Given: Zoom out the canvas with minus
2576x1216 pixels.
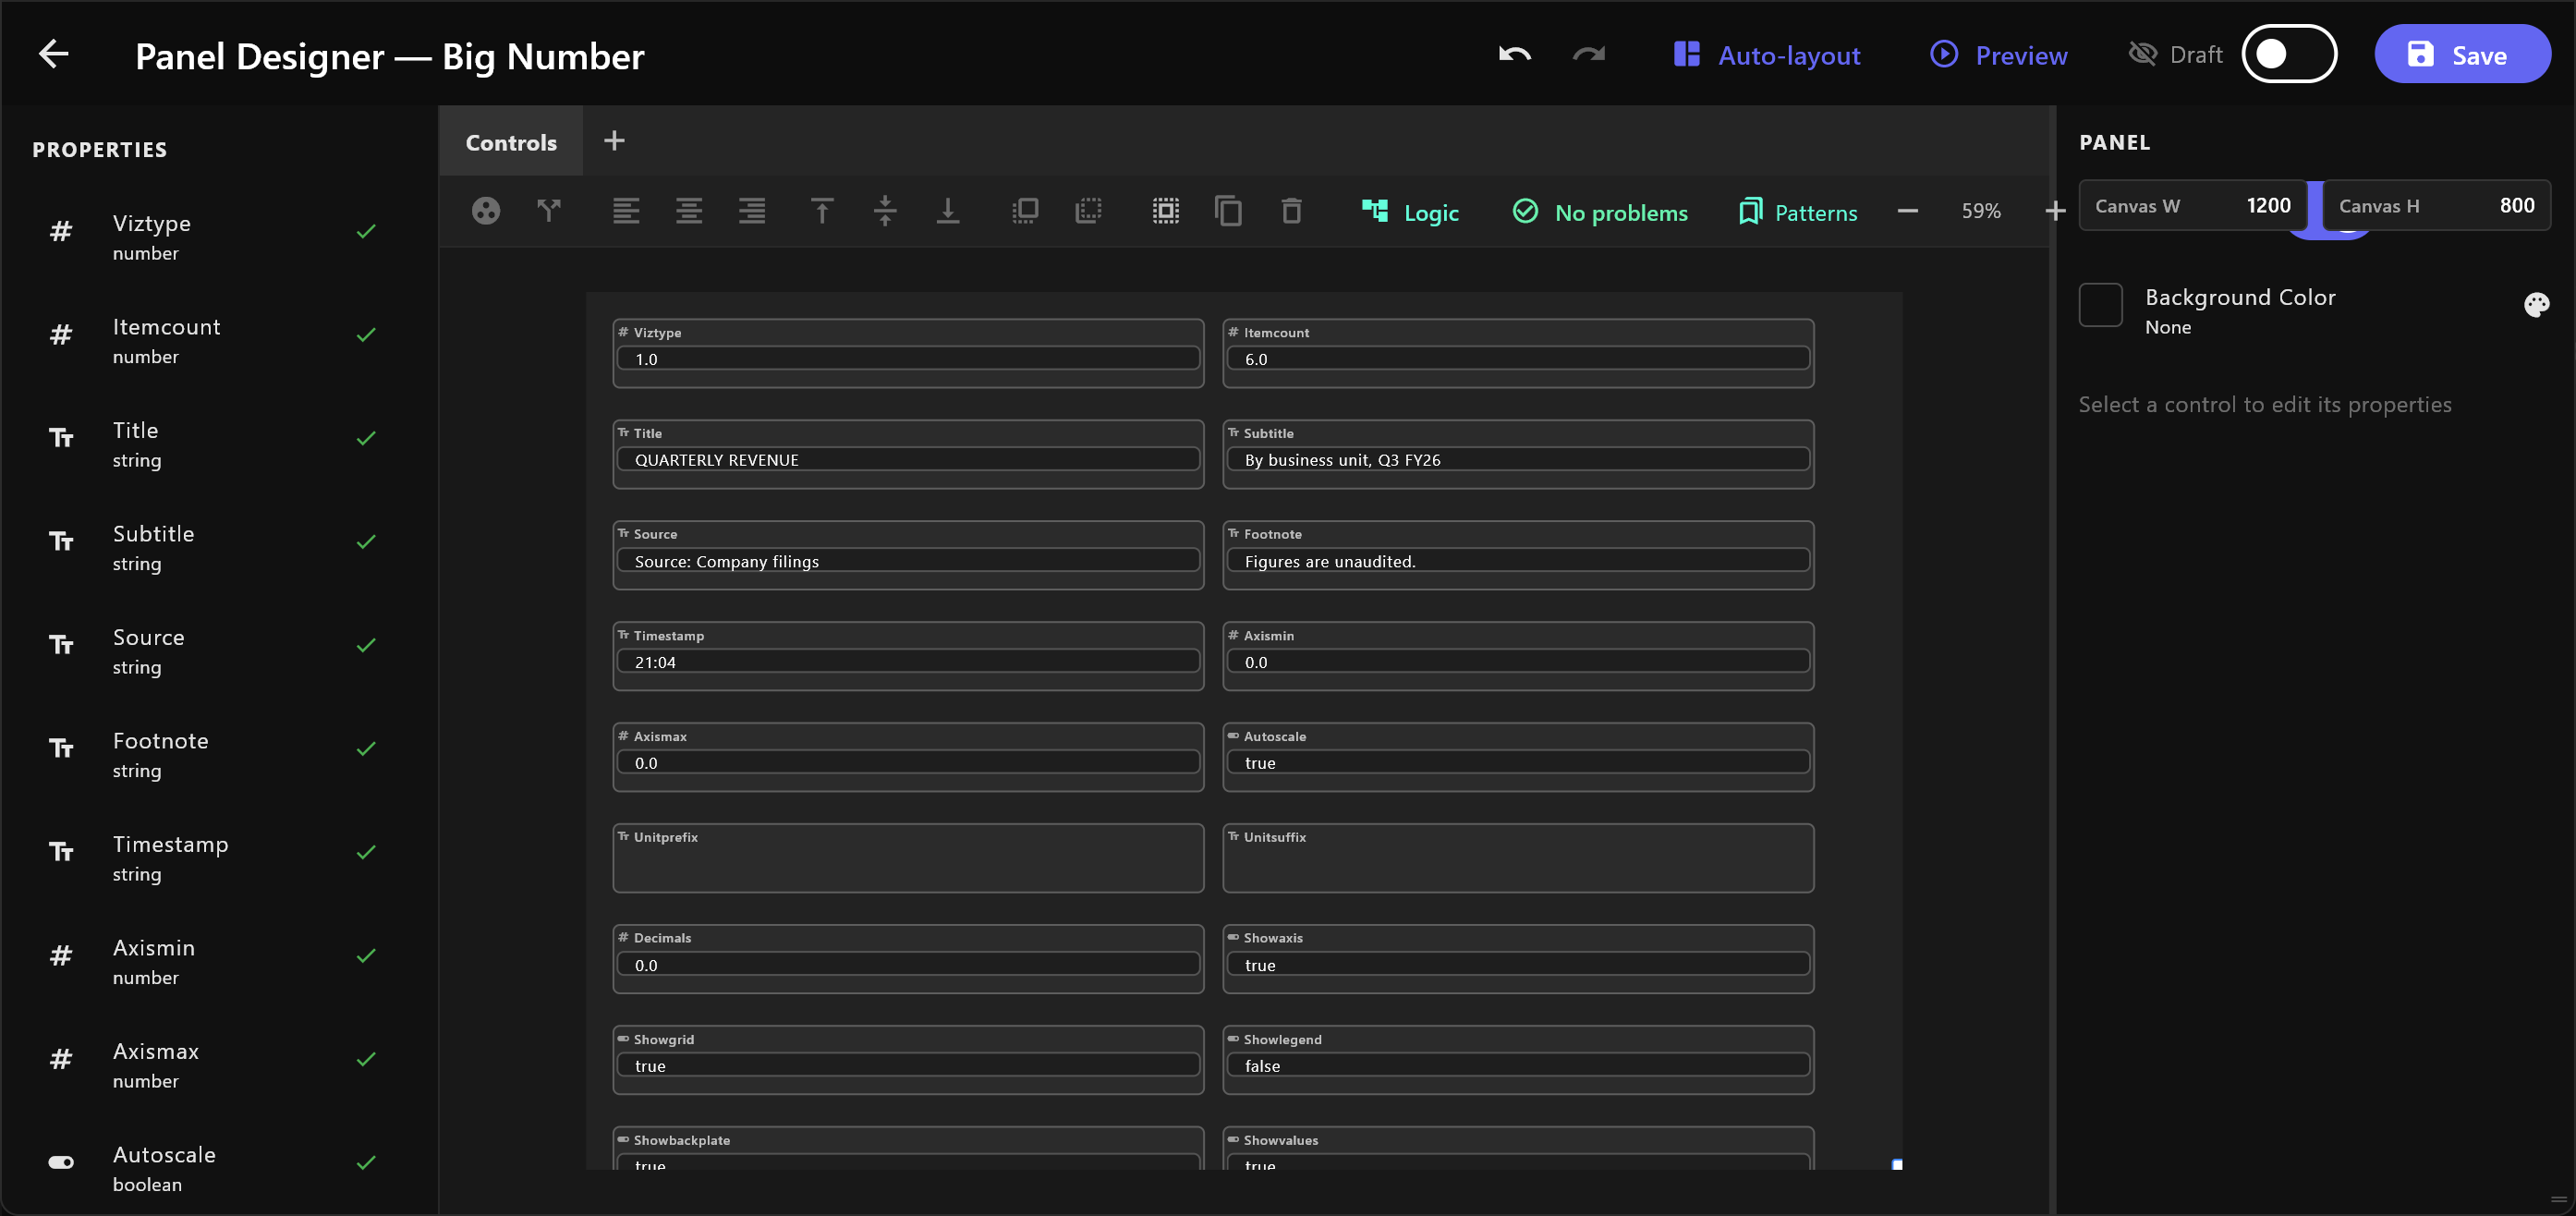Looking at the screenshot, I should [1908, 211].
